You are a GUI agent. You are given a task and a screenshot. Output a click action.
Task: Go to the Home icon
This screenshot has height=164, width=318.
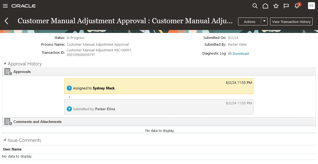point(265,6)
